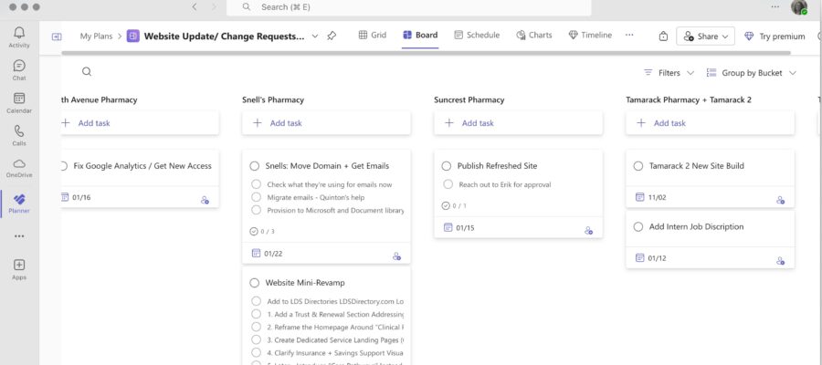Open the Charts view tab
This screenshot has width=822, height=365.
point(533,35)
